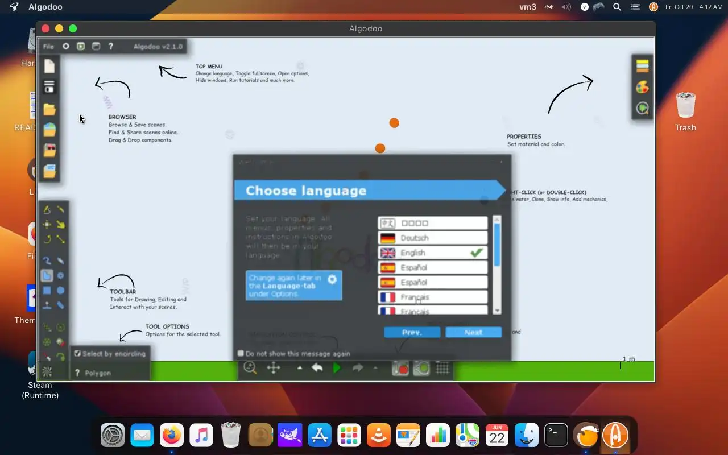Select the Spring tool
Image resolution: width=728 pixels, height=455 pixels.
click(47, 328)
